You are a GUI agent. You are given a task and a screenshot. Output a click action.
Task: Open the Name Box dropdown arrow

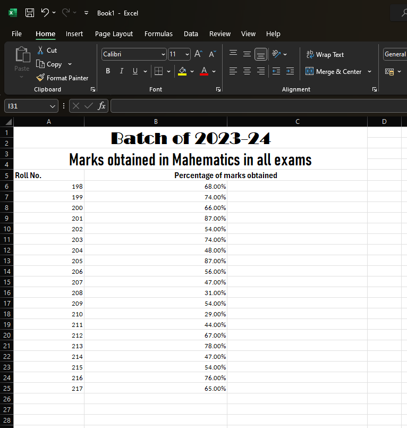tap(53, 106)
